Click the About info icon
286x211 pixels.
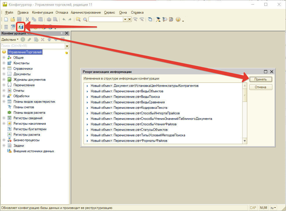point(178,19)
